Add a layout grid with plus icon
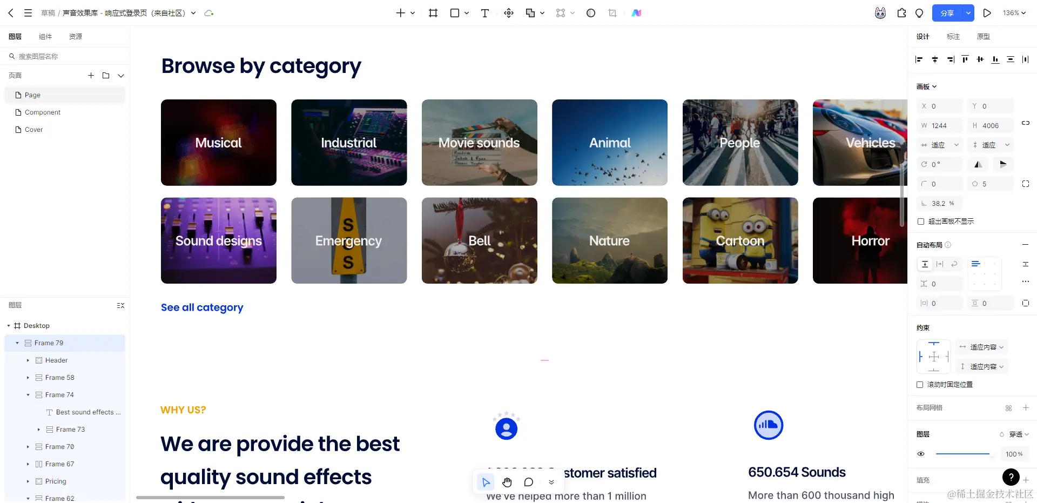The image size is (1037, 503). coord(1026,408)
